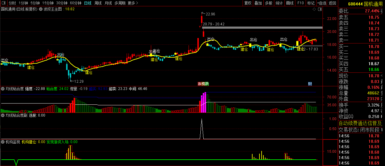385x166 pixels.
Task: Select the 5分钟 period tab
Action: pyautogui.click(x=35, y=3)
